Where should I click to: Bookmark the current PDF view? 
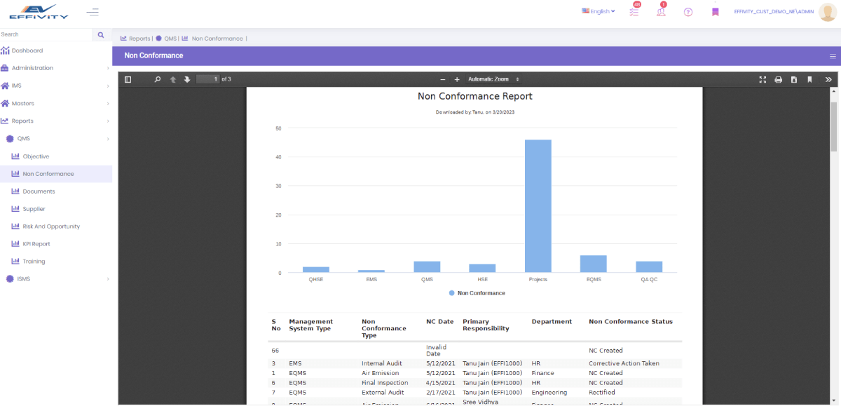coord(809,79)
